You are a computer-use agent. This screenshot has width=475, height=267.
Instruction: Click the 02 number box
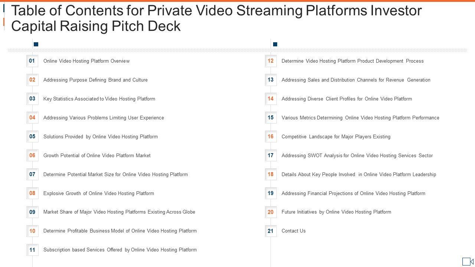point(32,80)
